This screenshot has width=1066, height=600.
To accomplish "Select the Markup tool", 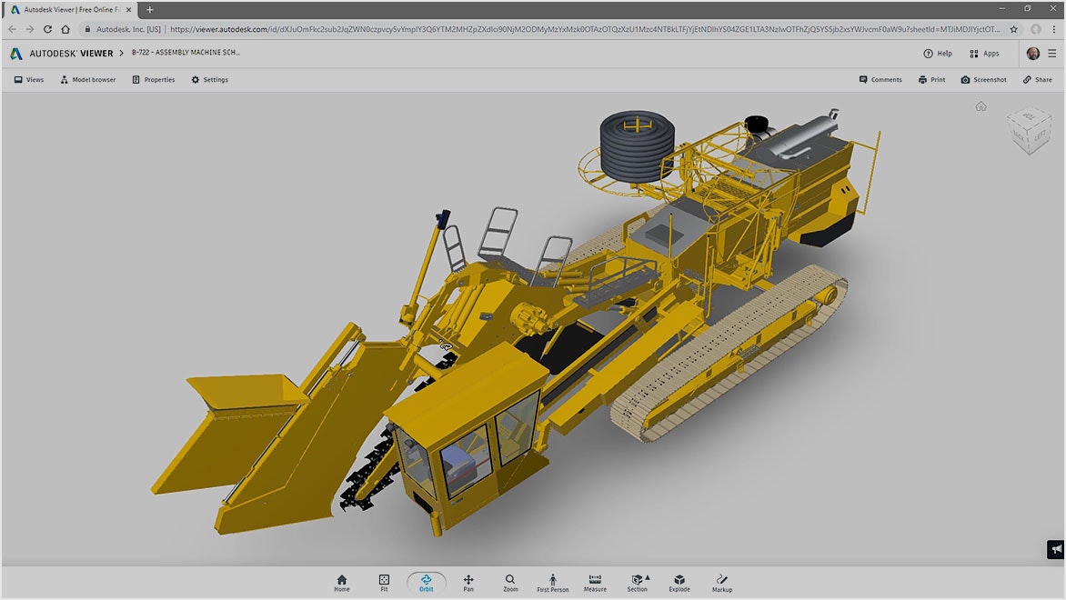I will 722,582.
